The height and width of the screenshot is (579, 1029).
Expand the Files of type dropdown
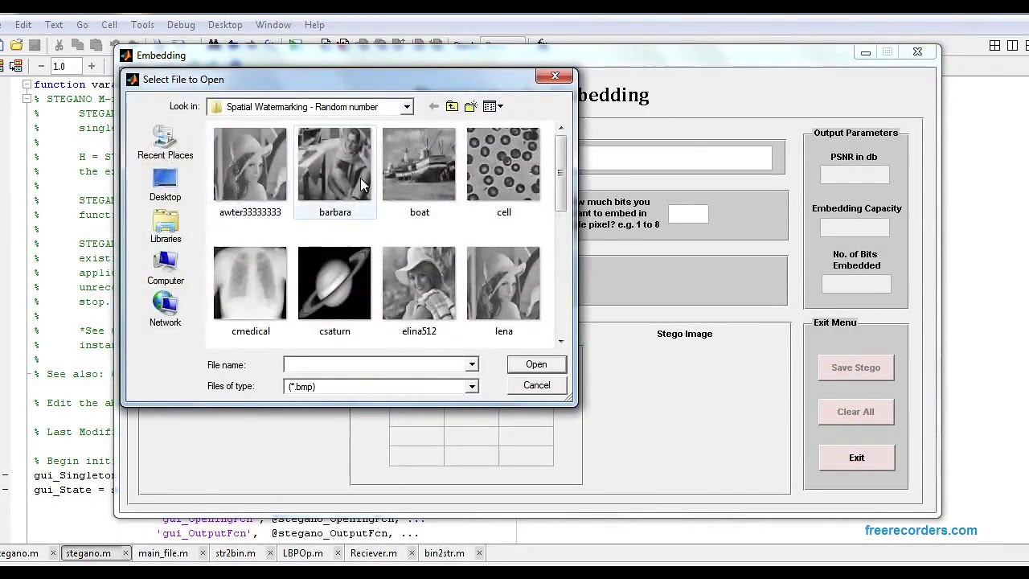[472, 387]
